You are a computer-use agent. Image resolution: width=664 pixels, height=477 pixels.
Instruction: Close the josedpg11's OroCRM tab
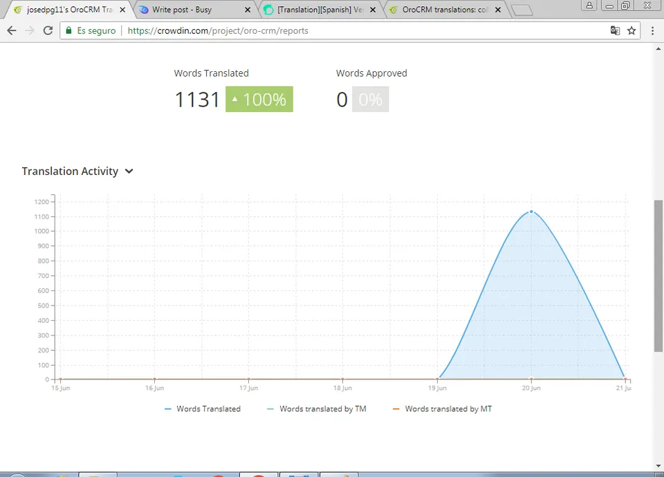[122, 10]
